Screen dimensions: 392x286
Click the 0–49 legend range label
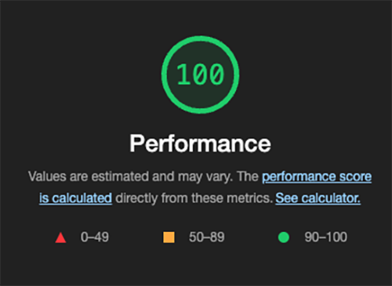coord(95,237)
